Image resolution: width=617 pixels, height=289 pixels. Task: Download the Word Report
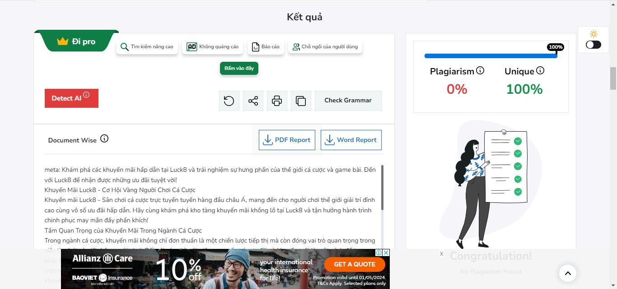point(351,140)
